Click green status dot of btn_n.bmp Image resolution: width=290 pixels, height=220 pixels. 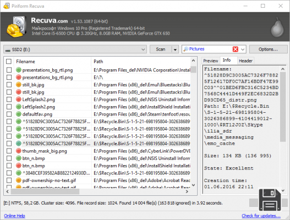click(19, 158)
